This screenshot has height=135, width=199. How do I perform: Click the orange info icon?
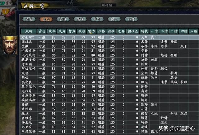(5, 12)
